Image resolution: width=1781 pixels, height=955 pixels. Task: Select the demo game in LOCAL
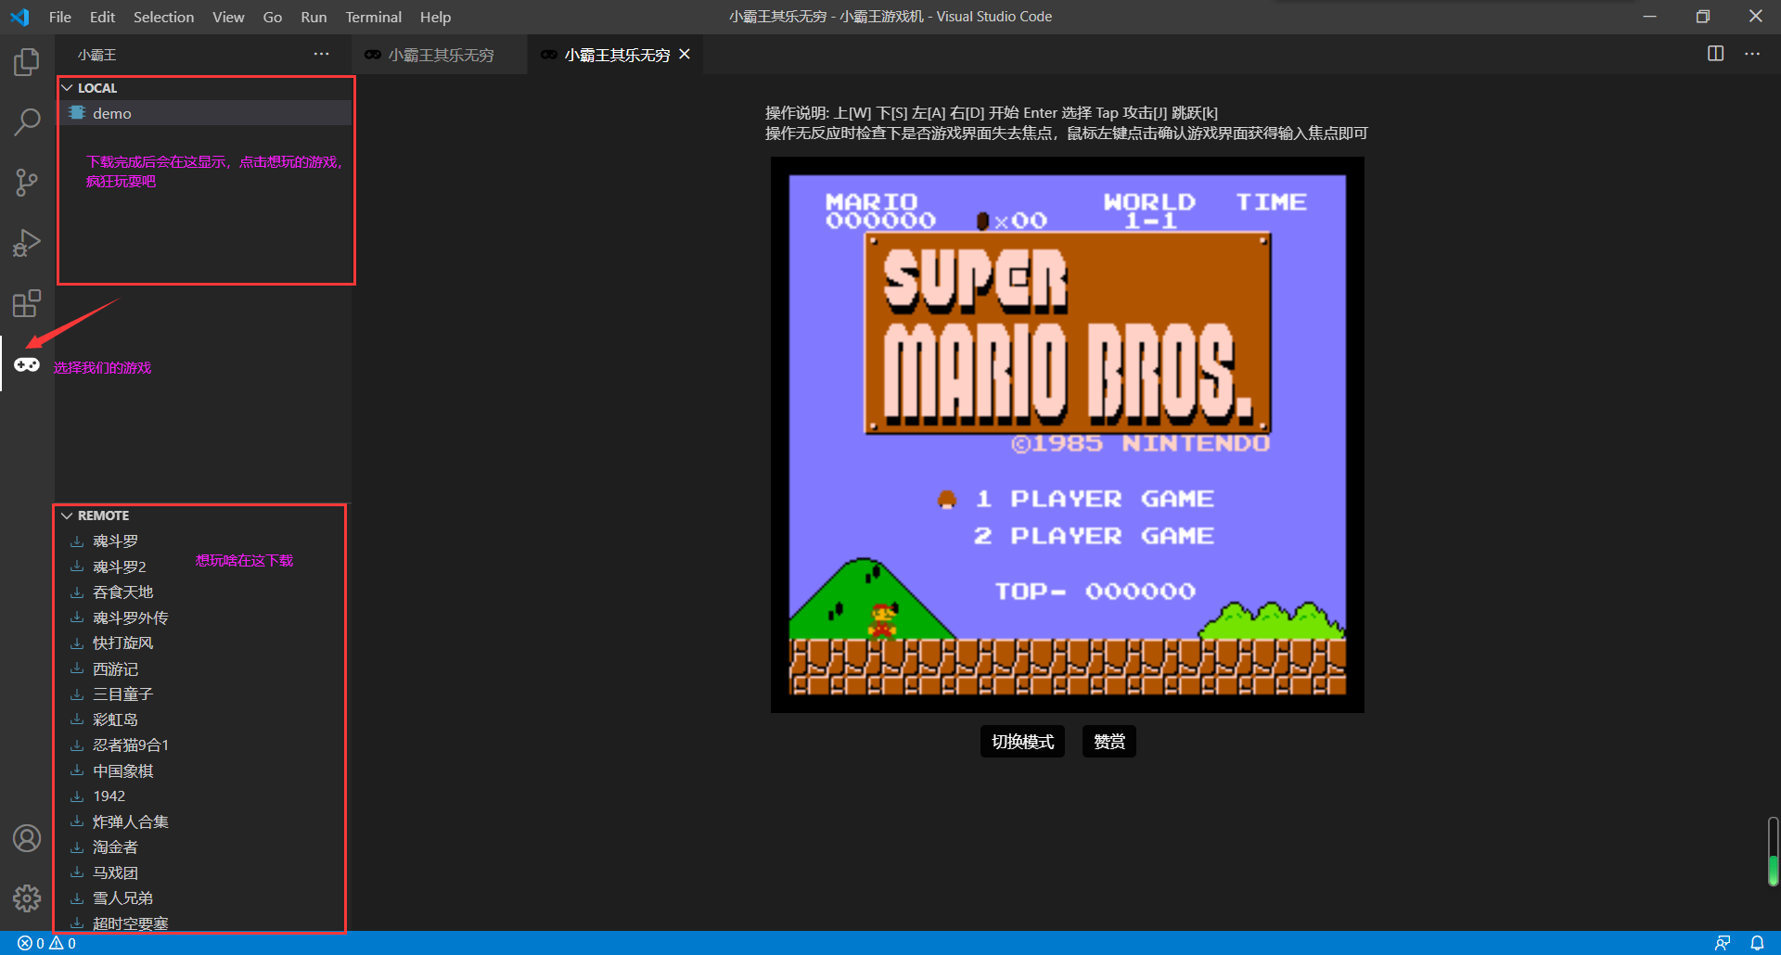204,113
